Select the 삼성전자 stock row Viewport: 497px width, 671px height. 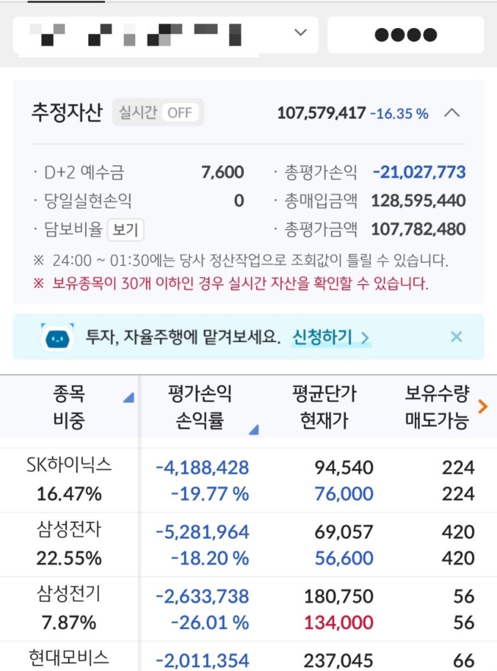click(249, 544)
